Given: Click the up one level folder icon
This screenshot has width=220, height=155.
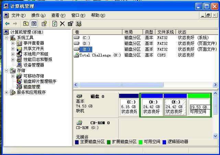Looking at the screenshot, I should click(x=26, y=24).
